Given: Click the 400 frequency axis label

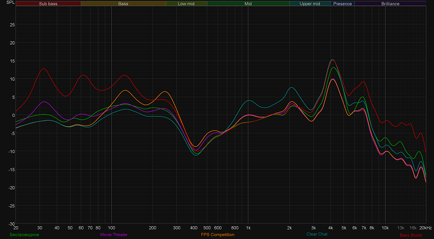Looking at the screenshot, I should coord(194,228).
